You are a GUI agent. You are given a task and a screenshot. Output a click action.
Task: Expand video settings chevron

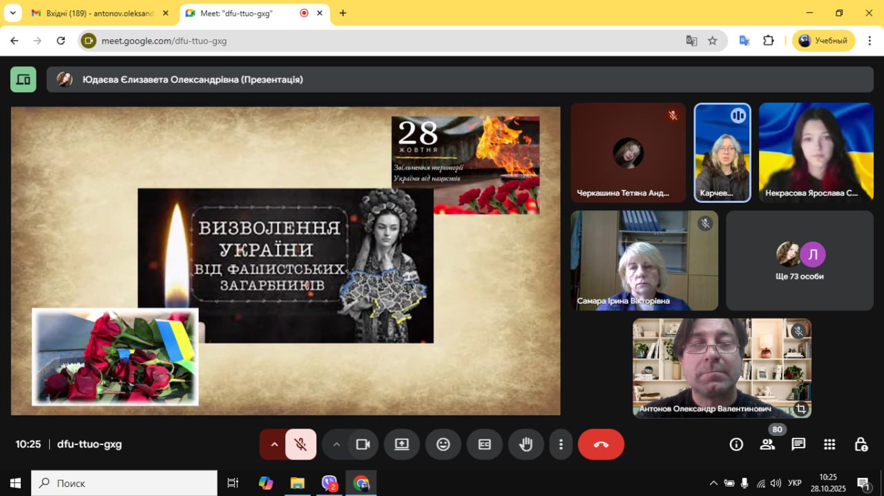click(336, 444)
